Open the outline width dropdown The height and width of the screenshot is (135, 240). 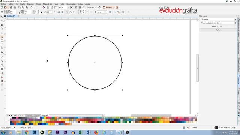(106, 12)
